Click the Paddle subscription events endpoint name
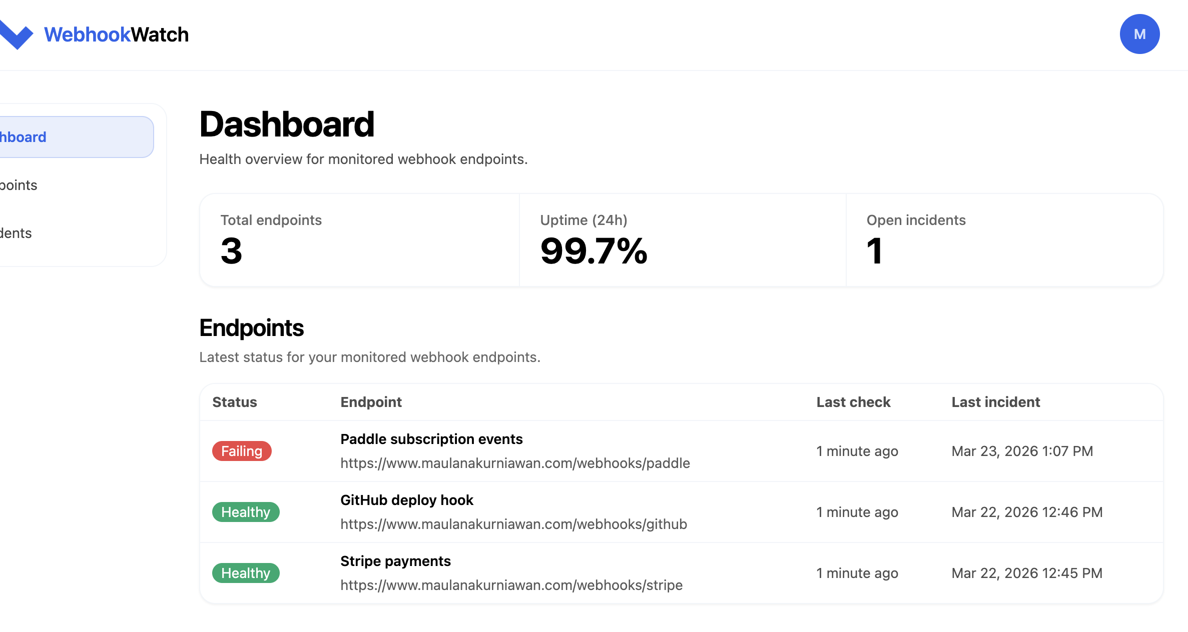The width and height of the screenshot is (1188, 632). click(431, 438)
